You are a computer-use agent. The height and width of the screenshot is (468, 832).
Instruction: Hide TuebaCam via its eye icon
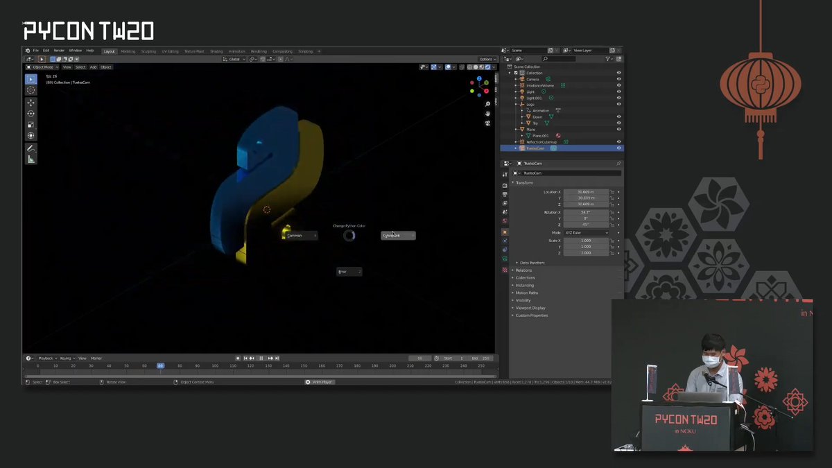click(618, 148)
